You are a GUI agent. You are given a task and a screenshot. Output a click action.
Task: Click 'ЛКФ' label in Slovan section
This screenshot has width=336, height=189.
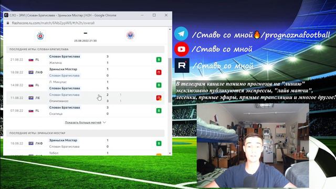[39, 72]
